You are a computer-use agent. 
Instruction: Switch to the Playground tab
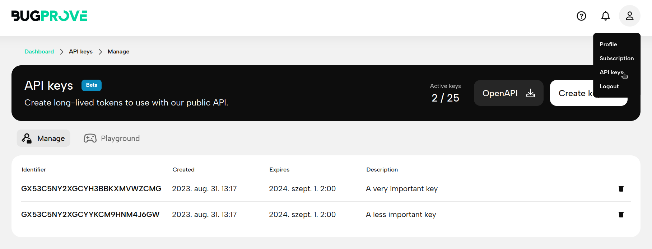112,138
